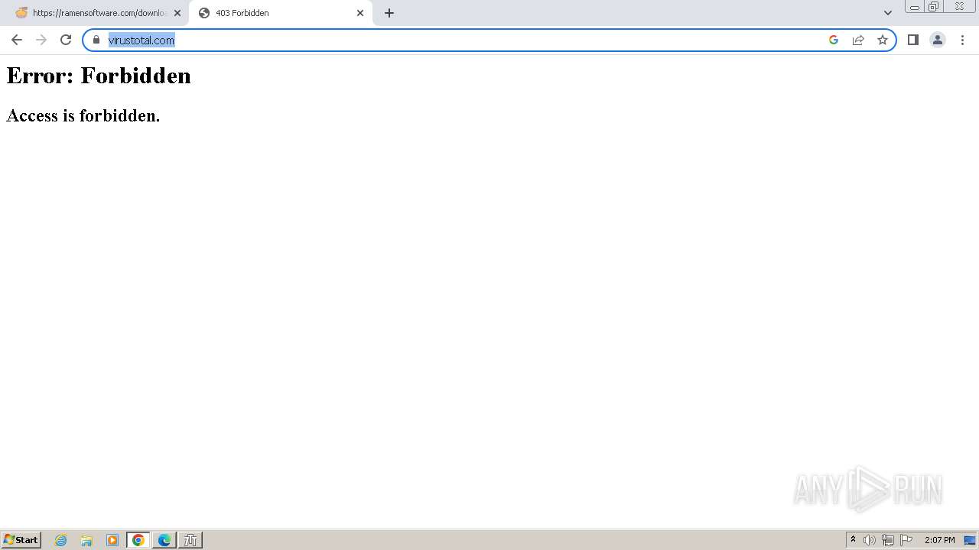Viewport: 979px width, 550px height.
Task: Open the media player taskbar icon
Action: click(112, 540)
